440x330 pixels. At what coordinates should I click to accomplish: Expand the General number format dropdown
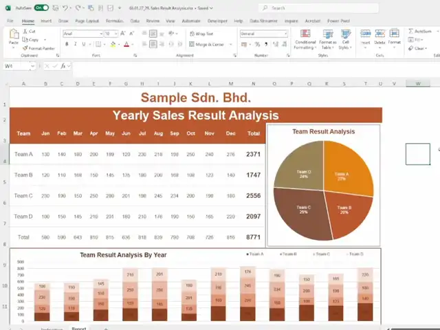pos(285,33)
